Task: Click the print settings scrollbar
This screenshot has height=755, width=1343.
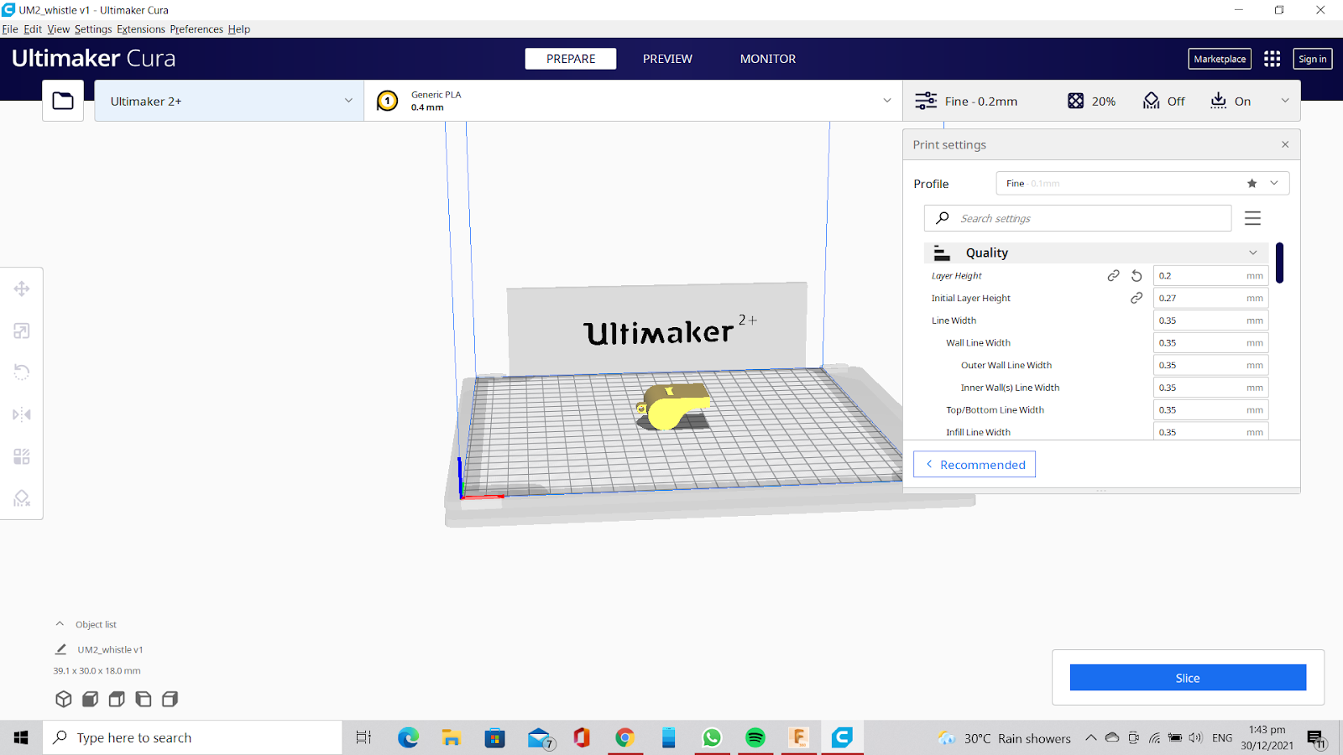Action: (x=1279, y=263)
